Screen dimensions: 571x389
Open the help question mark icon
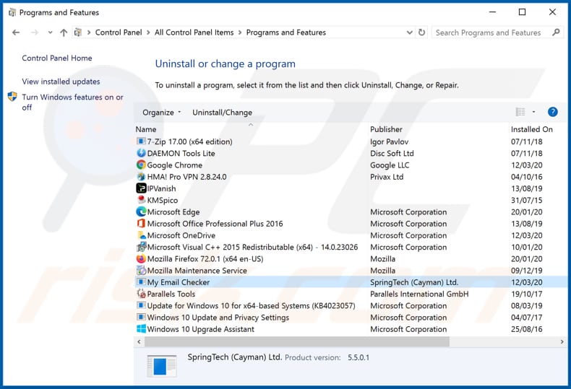point(552,112)
